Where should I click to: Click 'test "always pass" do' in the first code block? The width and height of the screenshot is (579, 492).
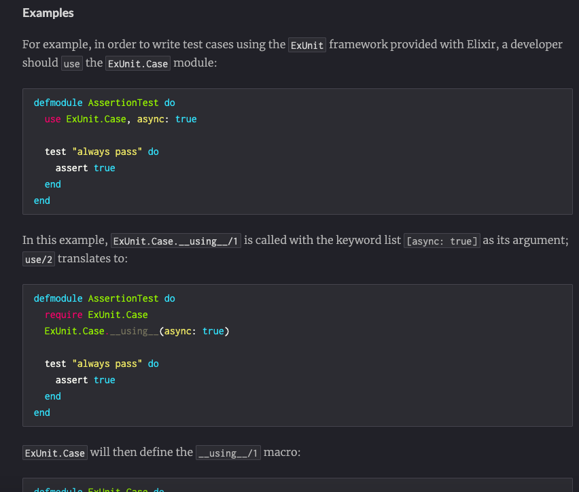[x=102, y=152]
